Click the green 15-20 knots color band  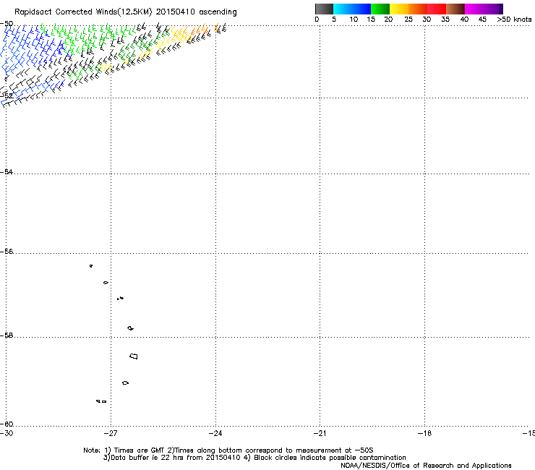click(x=380, y=9)
